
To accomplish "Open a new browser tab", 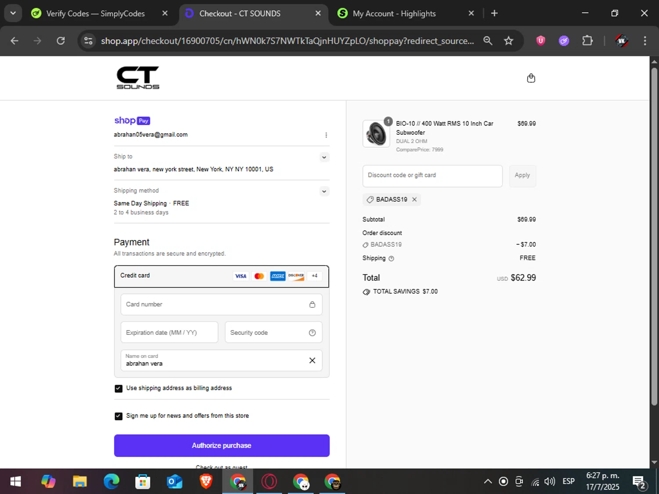I will point(494,13).
